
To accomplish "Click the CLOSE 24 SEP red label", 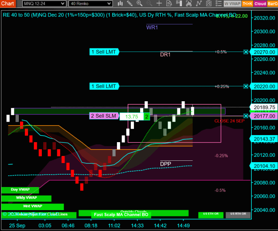I will tap(230, 121).
